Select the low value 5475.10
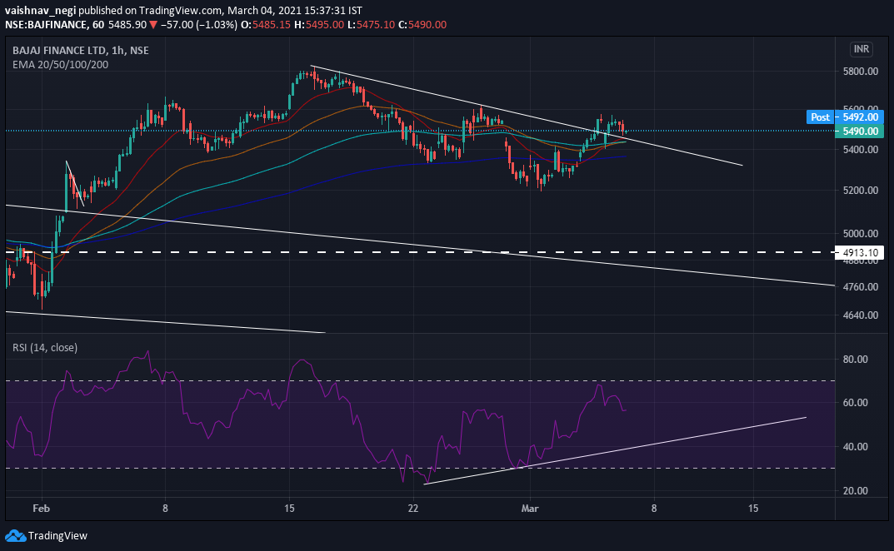 pyautogui.click(x=375, y=24)
